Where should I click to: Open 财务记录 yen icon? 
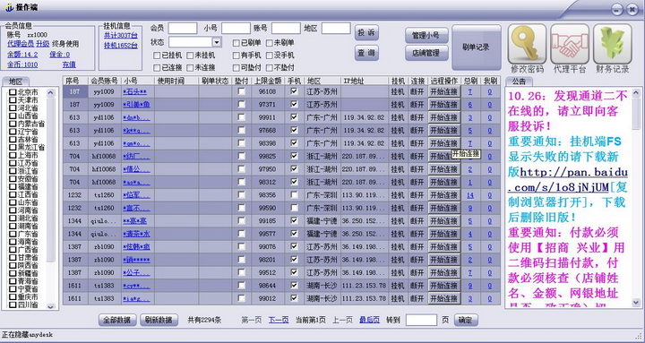point(613,44)
